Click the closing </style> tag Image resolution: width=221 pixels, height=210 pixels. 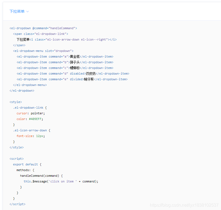pyautogui.click(x=16, y=147)
